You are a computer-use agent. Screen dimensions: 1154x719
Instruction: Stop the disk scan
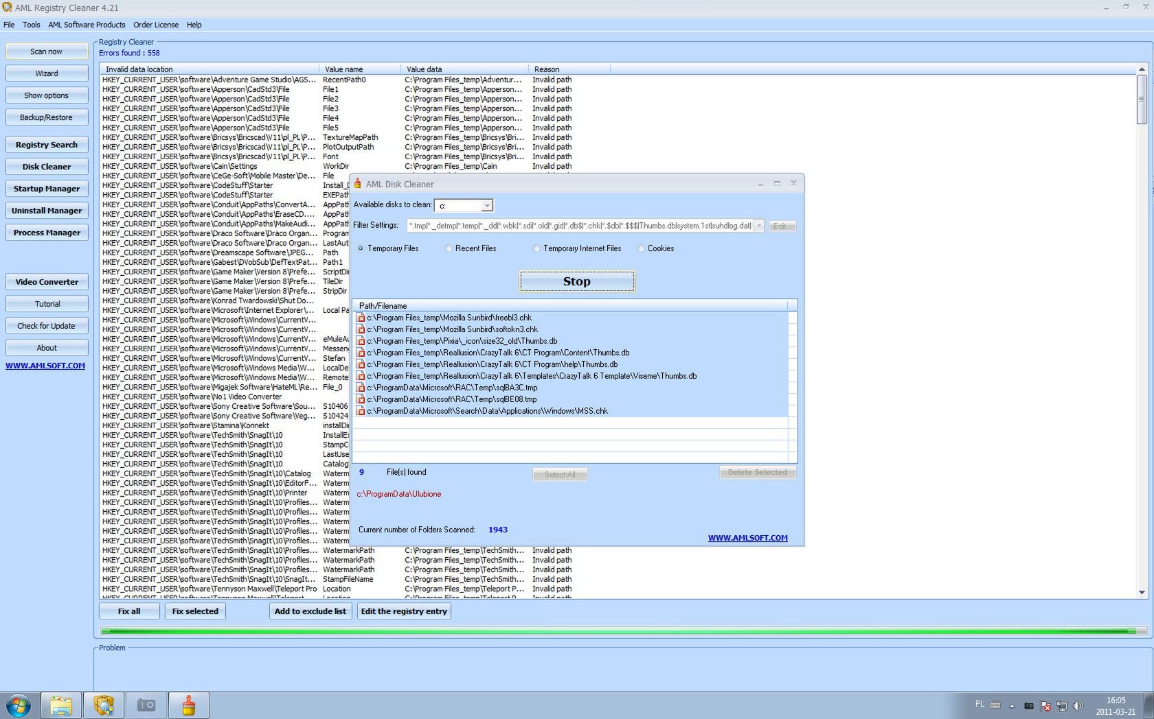pyautogui.click(x=577, y=281)
